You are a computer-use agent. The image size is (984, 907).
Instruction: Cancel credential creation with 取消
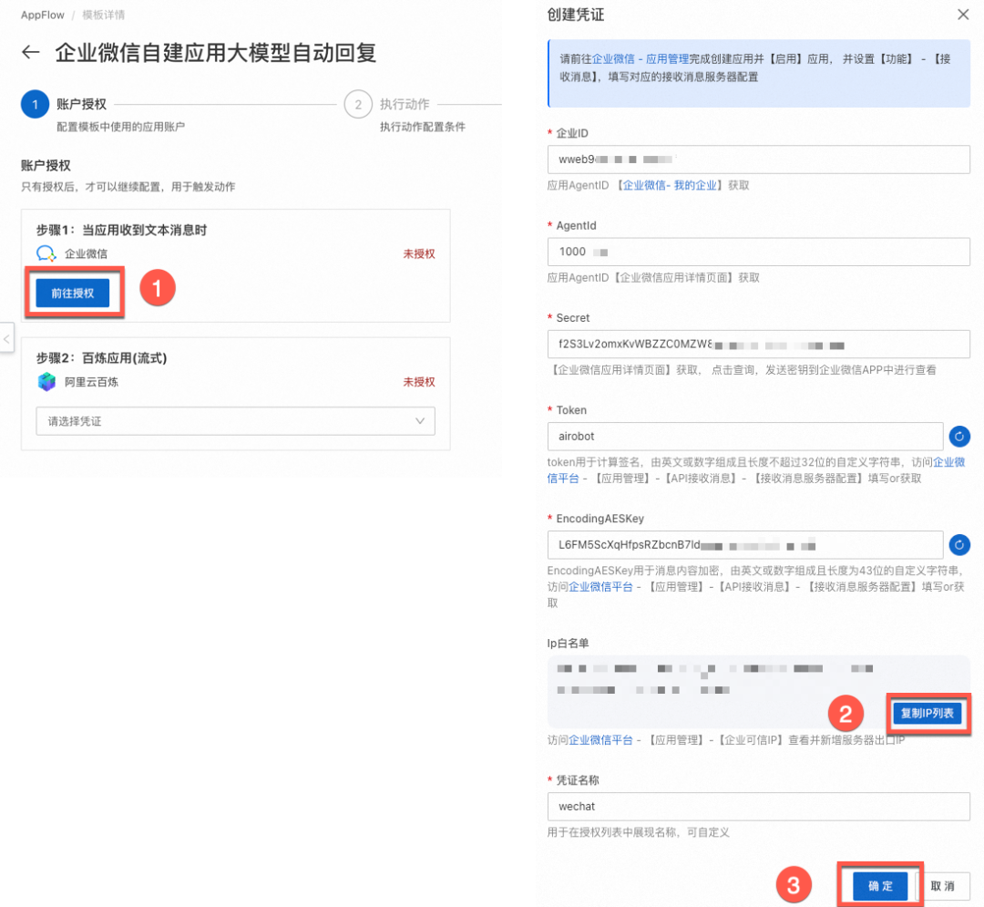942,886
